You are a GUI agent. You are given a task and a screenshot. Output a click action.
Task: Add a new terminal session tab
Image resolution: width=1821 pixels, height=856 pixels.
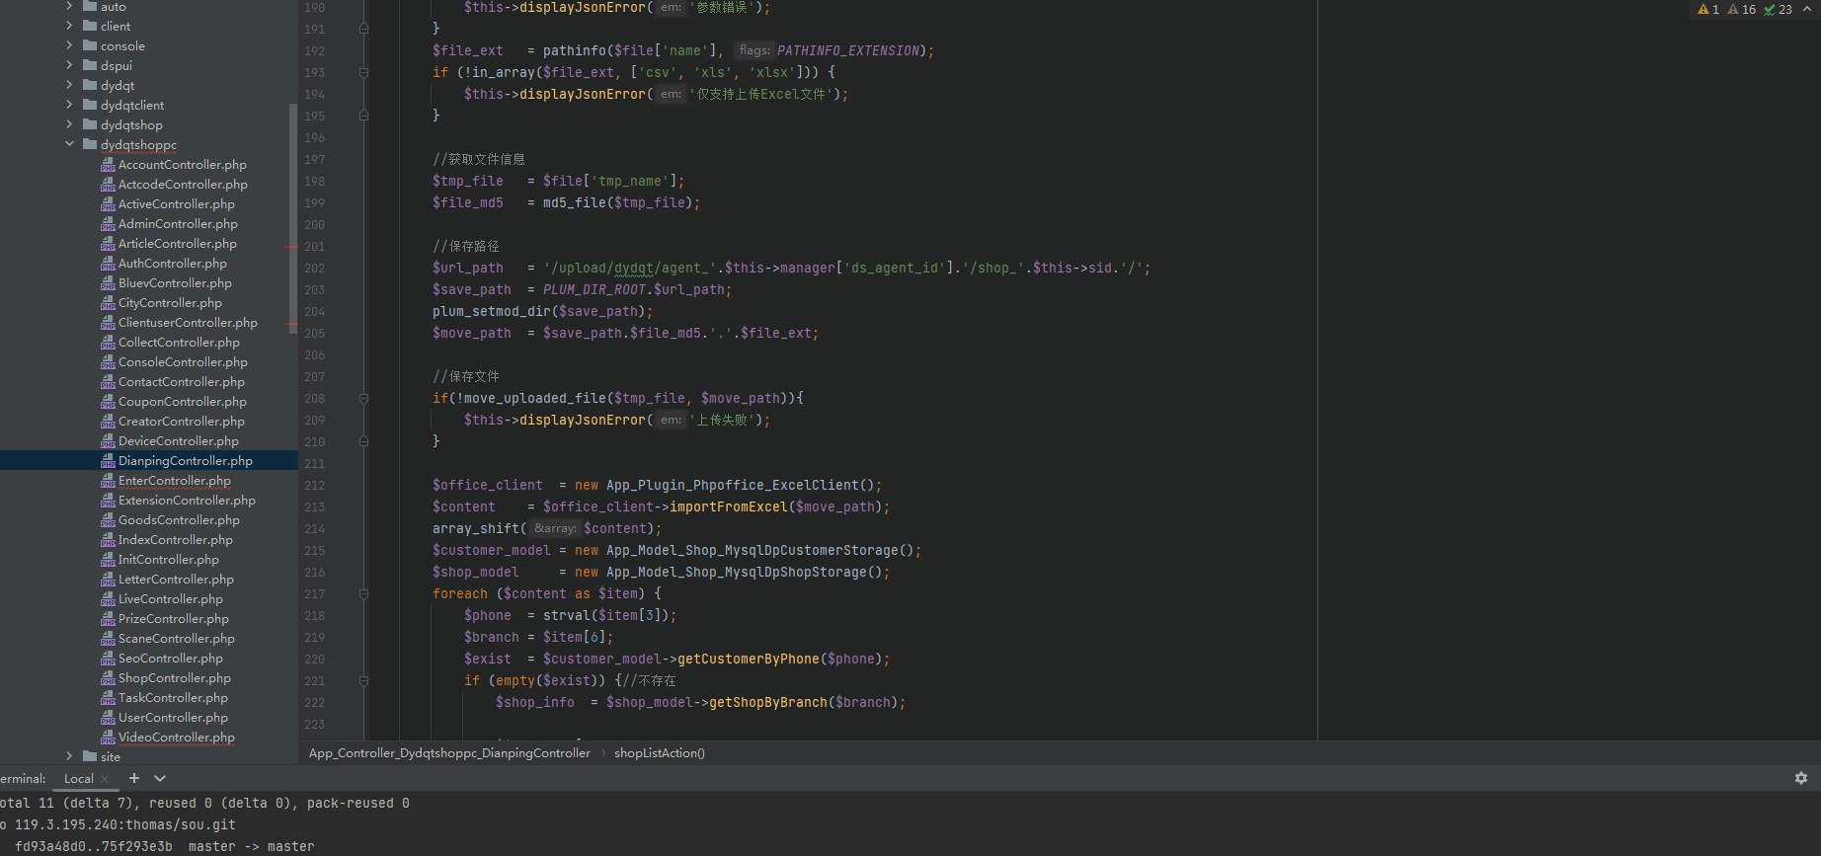point(134,778)
